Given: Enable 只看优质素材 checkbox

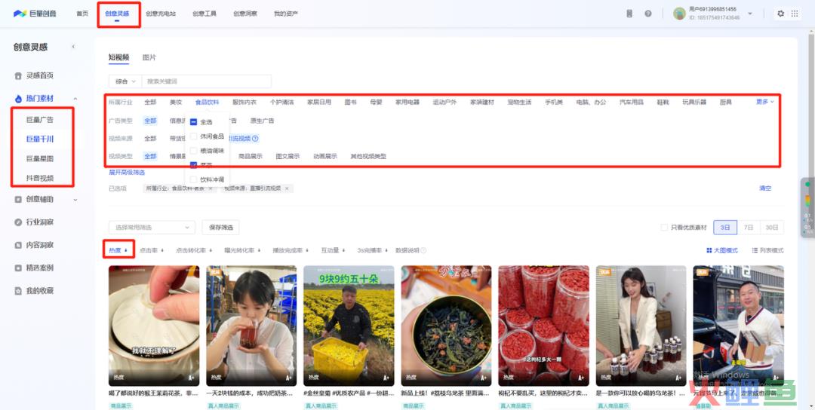Looking at the screenshot, I should click(664, 228).
